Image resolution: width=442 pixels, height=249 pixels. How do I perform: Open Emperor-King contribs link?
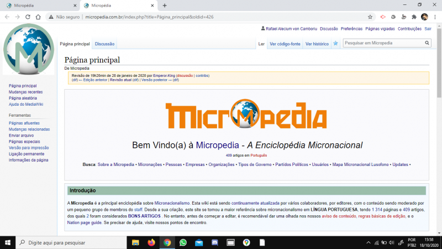pos(202,76)
